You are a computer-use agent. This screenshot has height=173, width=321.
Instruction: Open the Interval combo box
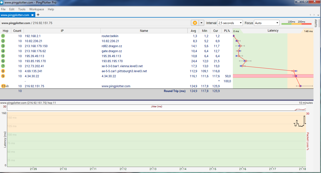coord(230,23)
